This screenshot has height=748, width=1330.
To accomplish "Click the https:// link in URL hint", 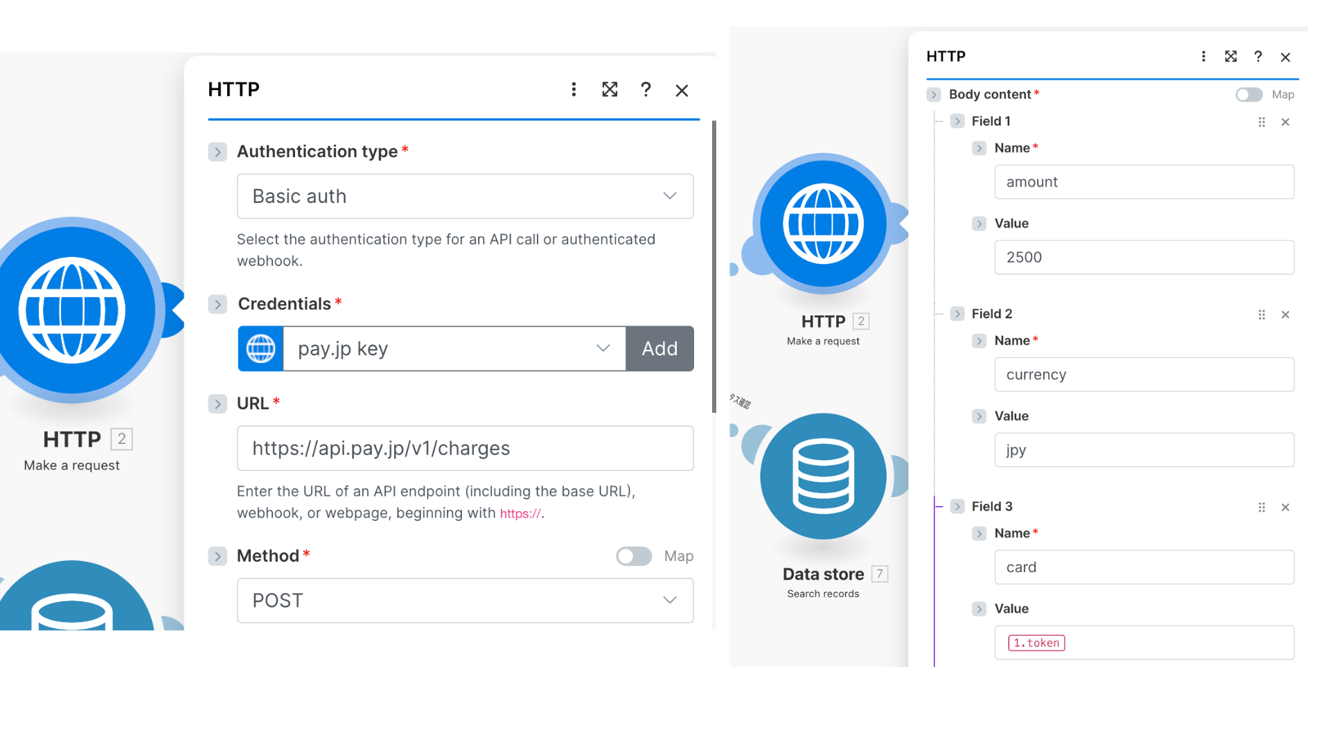I will pos(520,514).
